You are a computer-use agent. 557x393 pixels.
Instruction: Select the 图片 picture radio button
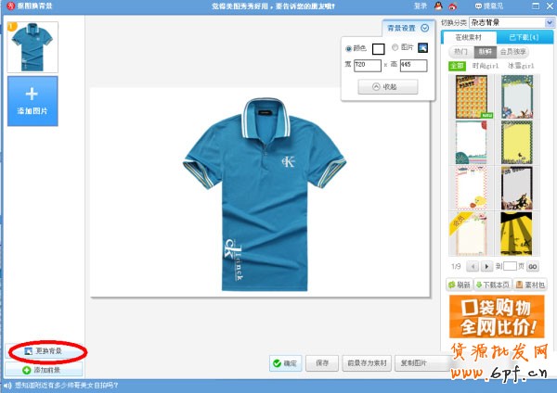[x=395, y=48]
